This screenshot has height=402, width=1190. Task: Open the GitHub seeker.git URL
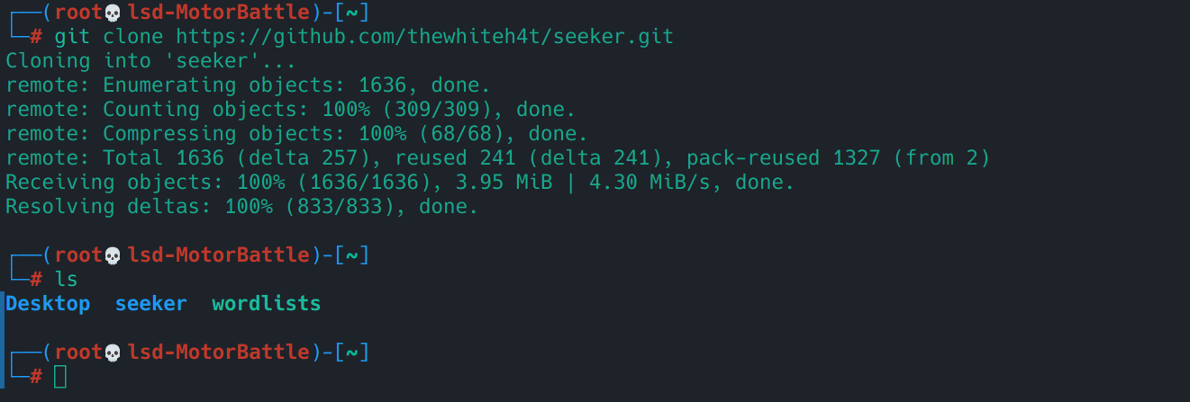(424, 37)
